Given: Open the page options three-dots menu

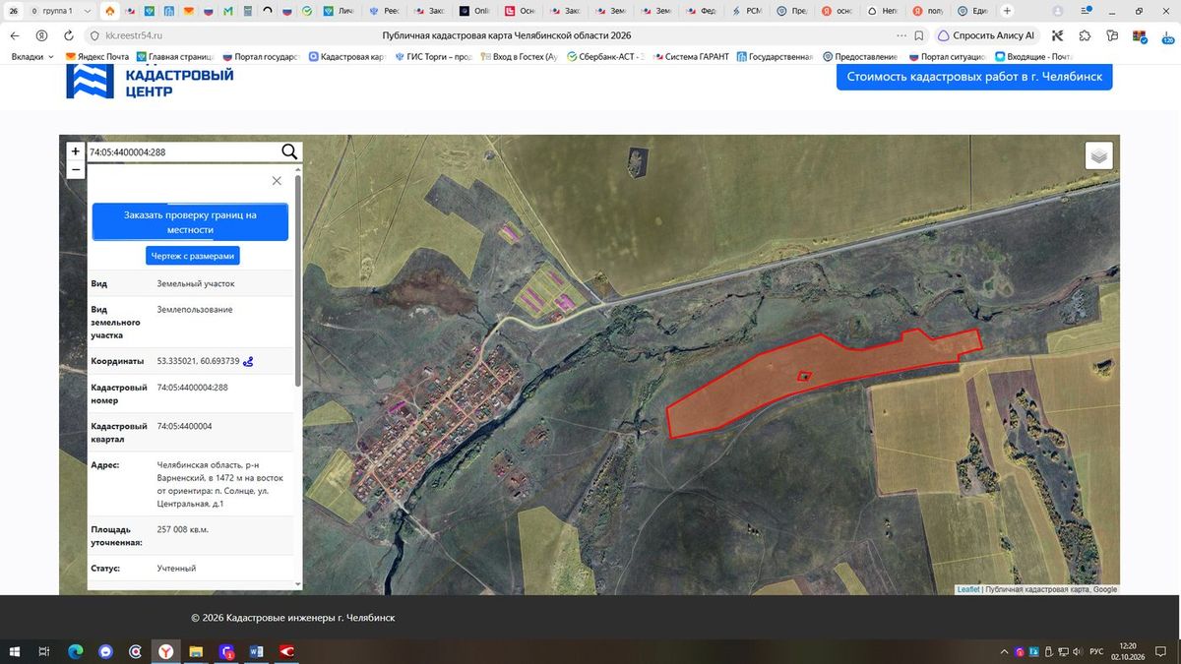Looking at the screenshot, I should [901, 35].
